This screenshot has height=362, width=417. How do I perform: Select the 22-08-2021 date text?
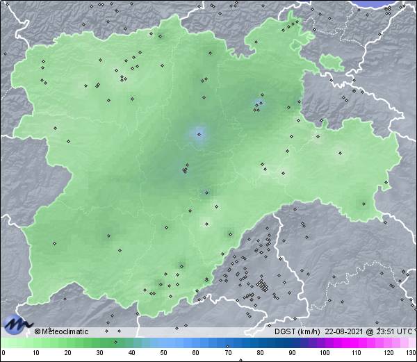point(344,331)
